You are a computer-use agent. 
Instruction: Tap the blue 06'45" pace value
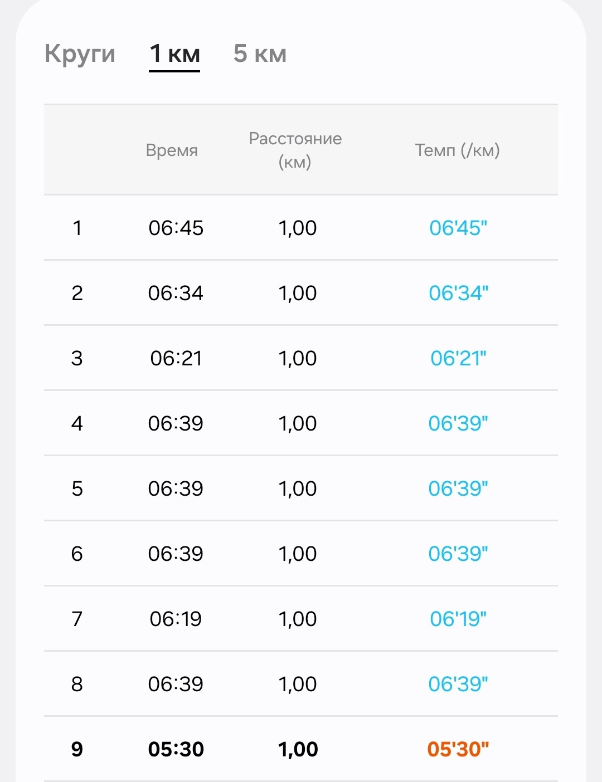click(458, 228)
